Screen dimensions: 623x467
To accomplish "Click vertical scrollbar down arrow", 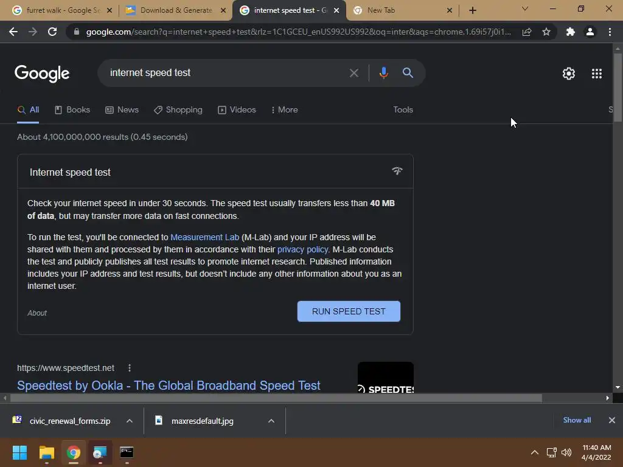I will tap(618, 387).
